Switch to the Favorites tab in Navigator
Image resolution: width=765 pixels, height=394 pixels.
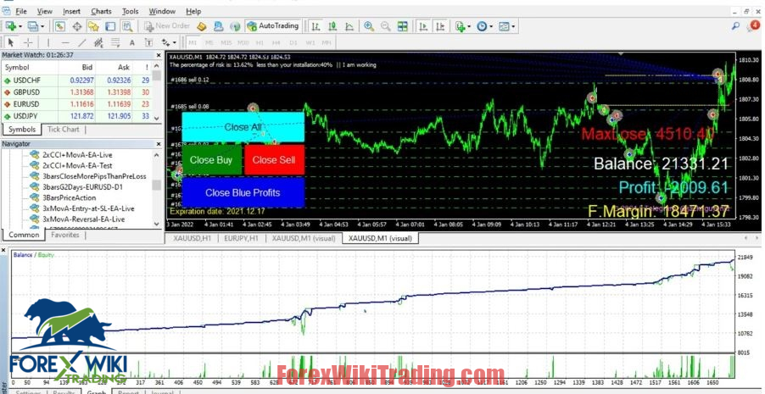[65, 235]
